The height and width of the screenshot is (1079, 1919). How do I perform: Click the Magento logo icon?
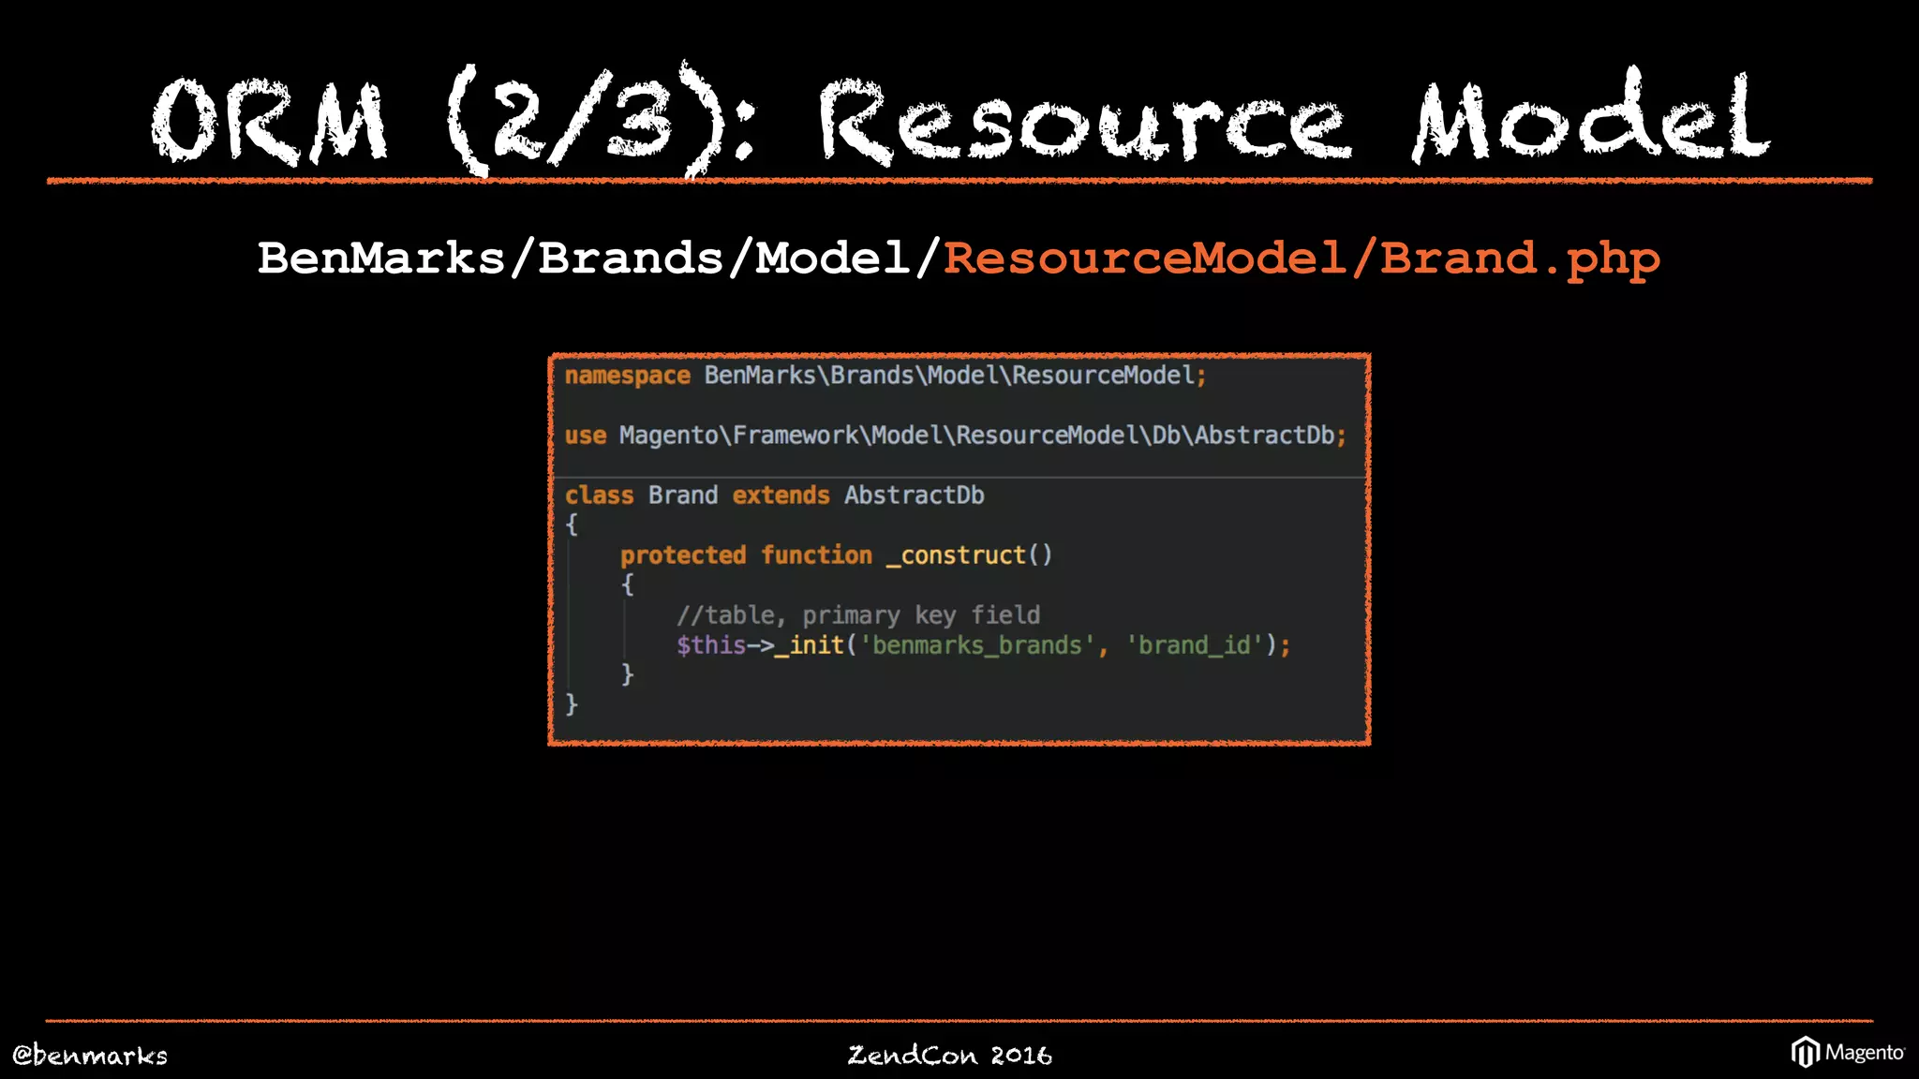coord(1805,1052)
